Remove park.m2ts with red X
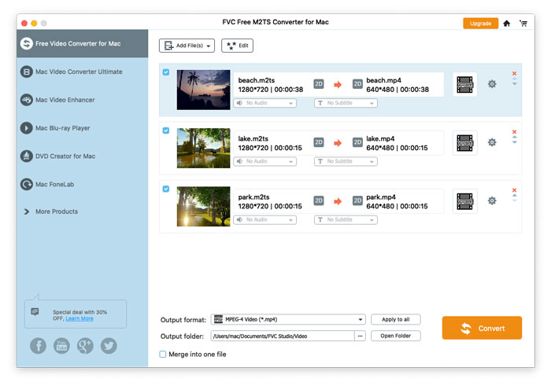This screenshot has width=551, height=386. click(514, 189)
